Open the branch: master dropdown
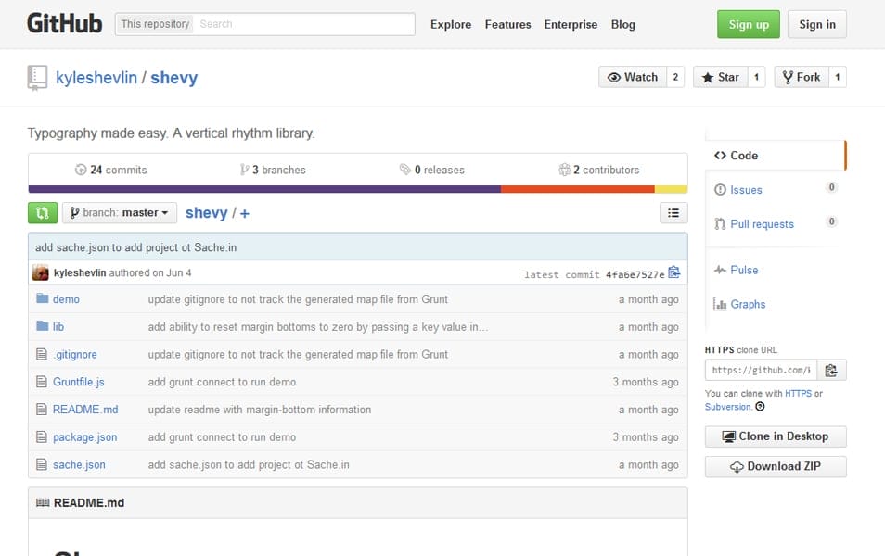 (119, 212)
